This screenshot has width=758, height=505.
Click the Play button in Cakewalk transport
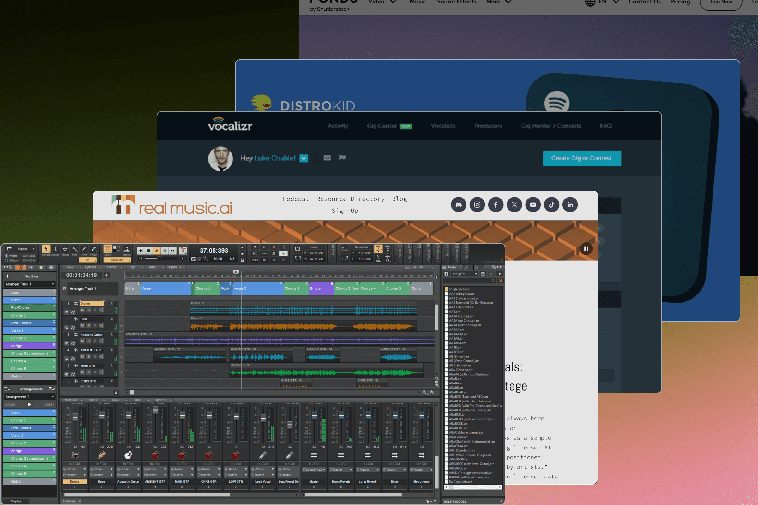(x=157, y=250)
